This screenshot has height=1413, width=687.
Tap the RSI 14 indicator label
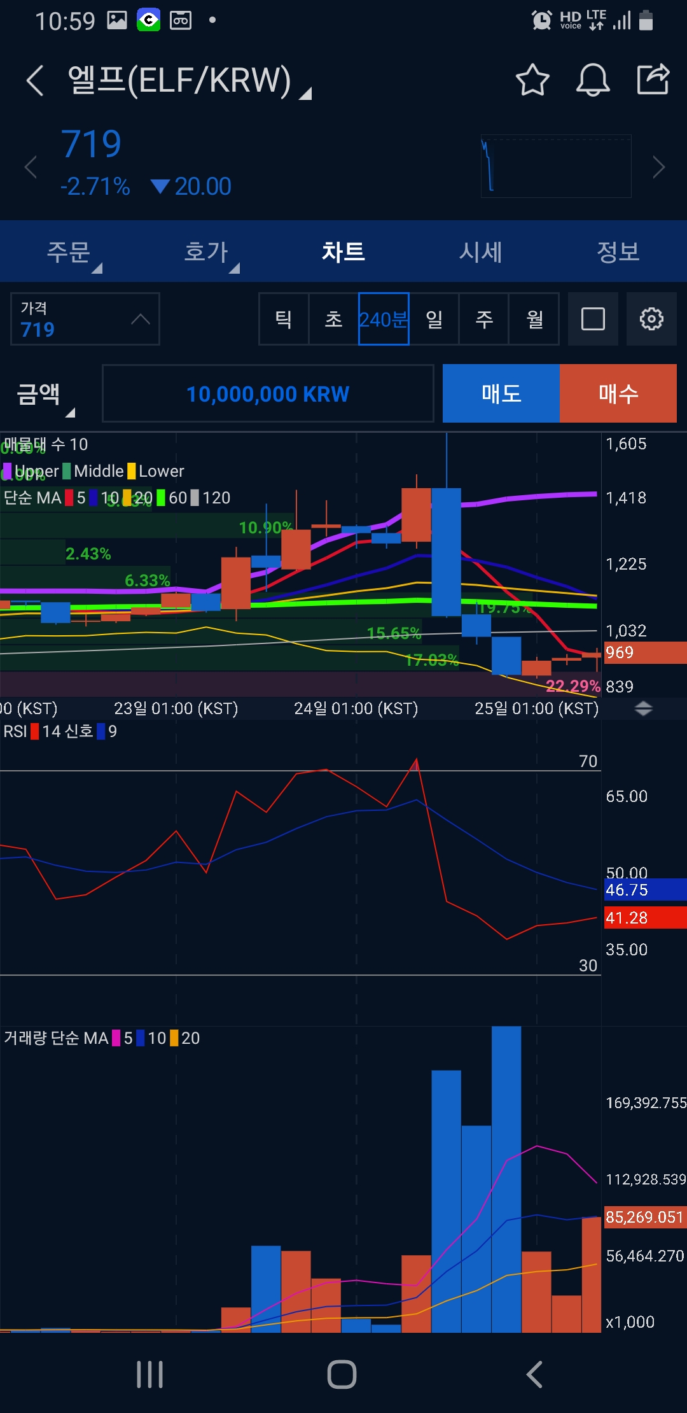tap(32, 731)
